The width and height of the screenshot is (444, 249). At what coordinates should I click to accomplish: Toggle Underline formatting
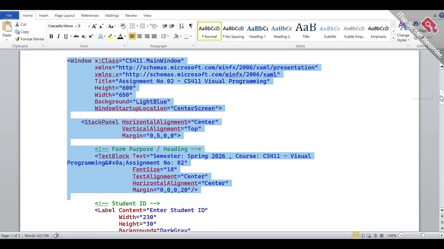coord(66,36)
